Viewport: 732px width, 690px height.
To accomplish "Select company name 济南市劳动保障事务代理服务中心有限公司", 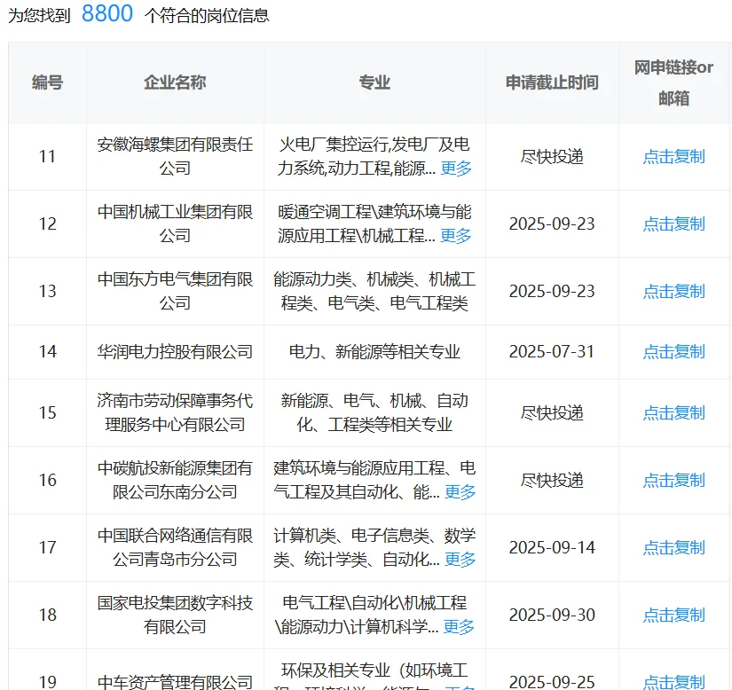I will point(175,413).
